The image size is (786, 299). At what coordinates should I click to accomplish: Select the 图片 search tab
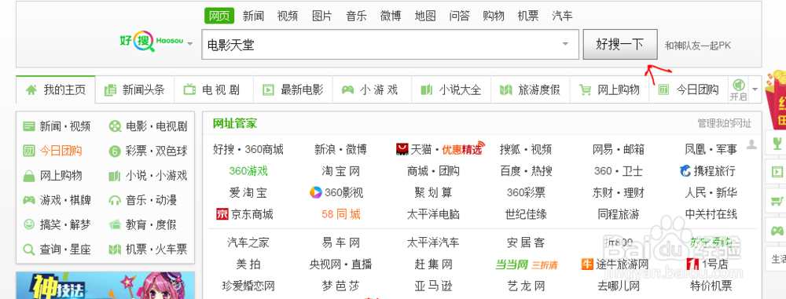(321, 16)
